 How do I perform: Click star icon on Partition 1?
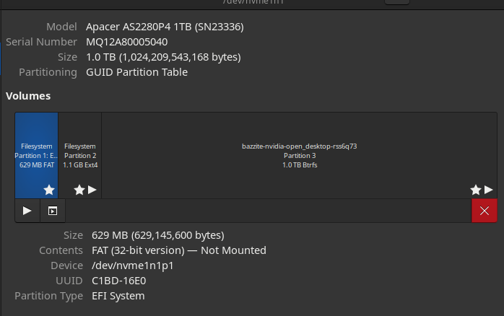[x=48, y=190]
